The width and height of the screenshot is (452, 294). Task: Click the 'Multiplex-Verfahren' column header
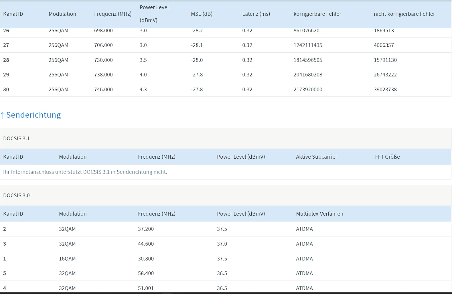tap(320, 214)
